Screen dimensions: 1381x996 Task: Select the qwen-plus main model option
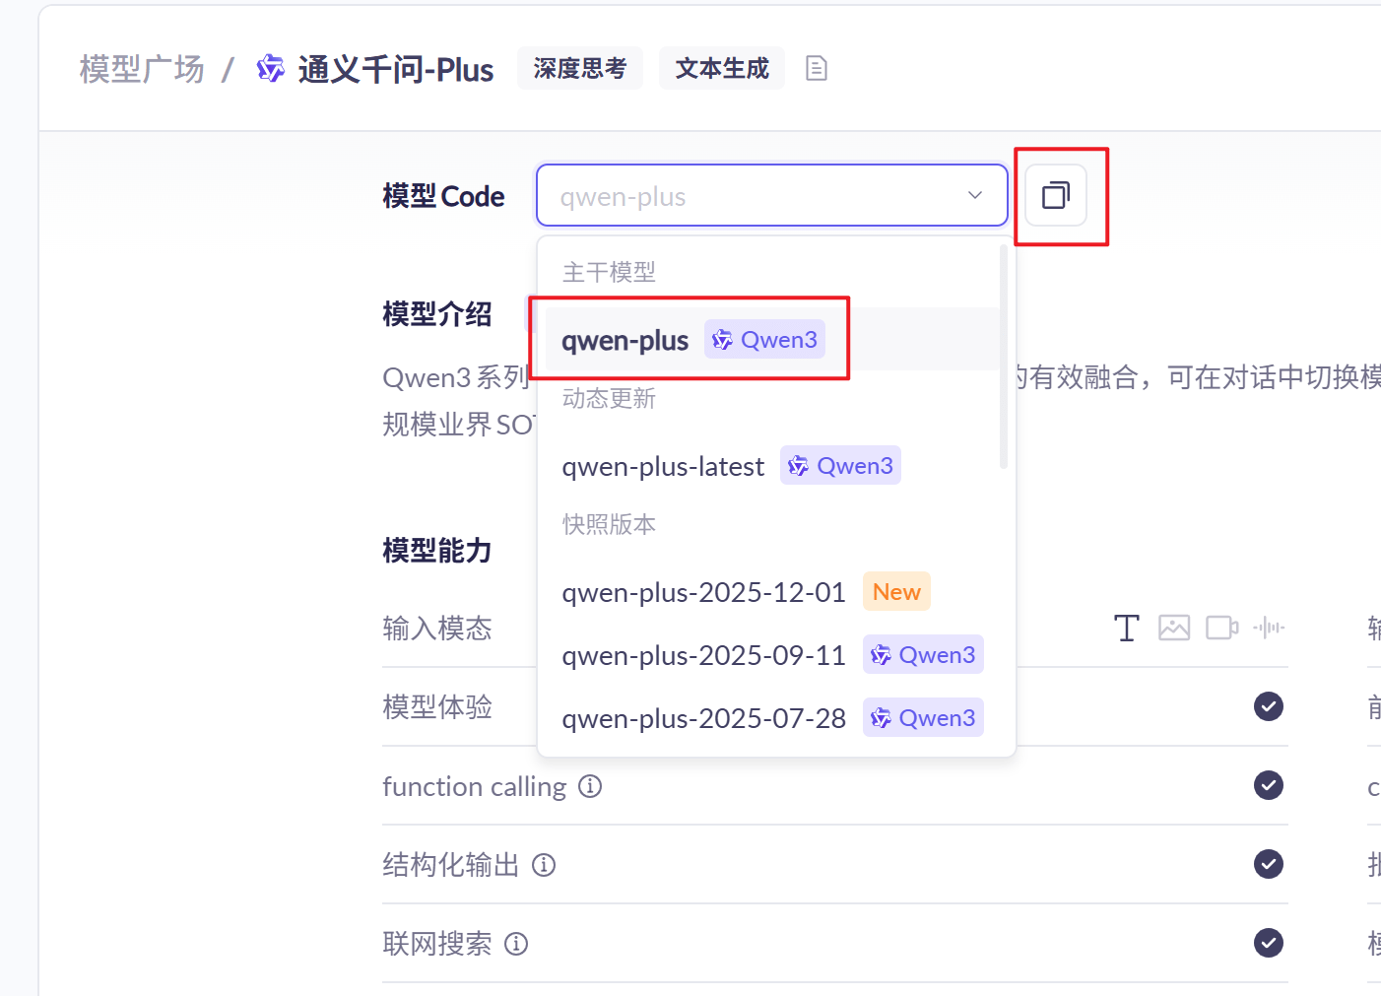click(x=625, y=340)
